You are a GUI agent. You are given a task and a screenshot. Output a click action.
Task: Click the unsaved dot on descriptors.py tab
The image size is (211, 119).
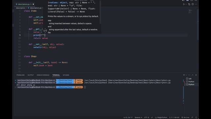click(33, 4)
